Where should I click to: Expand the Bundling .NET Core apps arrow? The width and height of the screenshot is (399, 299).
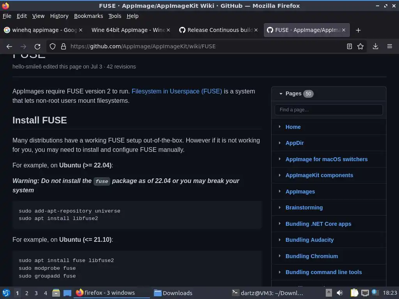280,223
